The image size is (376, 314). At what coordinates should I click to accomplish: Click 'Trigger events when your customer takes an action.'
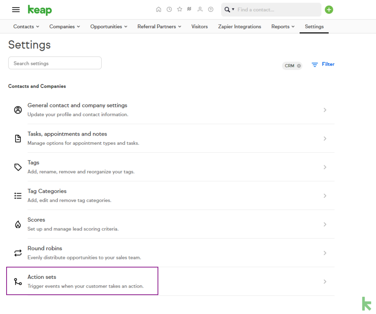coord(86,286)
